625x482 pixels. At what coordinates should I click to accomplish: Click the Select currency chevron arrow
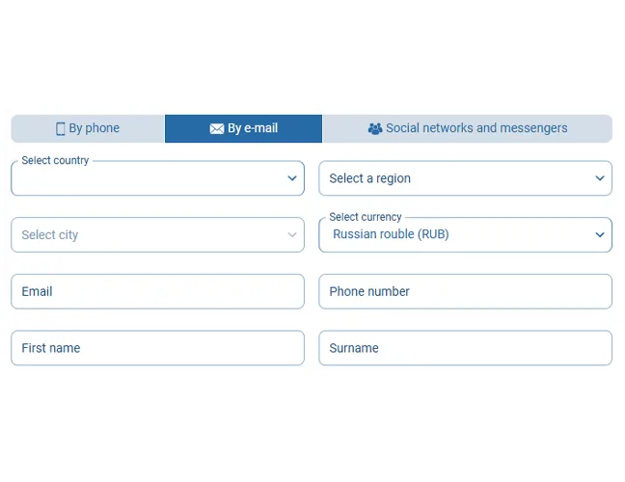tap(600, 235)
